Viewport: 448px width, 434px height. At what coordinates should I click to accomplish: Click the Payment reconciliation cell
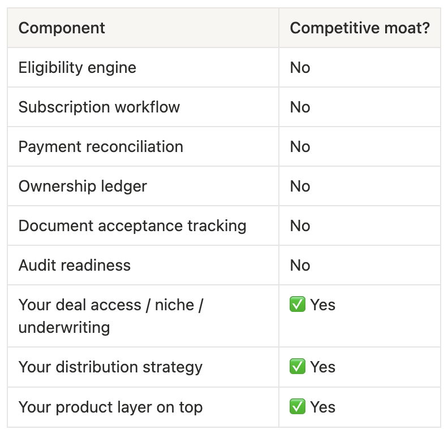point(101,147)
